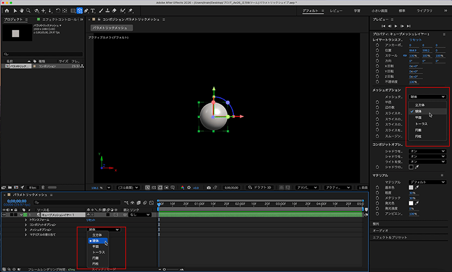This screenshot has height=272, width=452.
Task: Choose トーラス in the properties mesh dropdown list
Action: [x=420, y=123]
